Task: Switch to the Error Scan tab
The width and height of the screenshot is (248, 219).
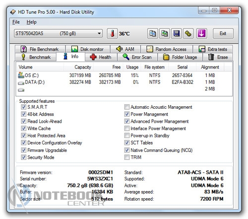Action: pos(137,57)
